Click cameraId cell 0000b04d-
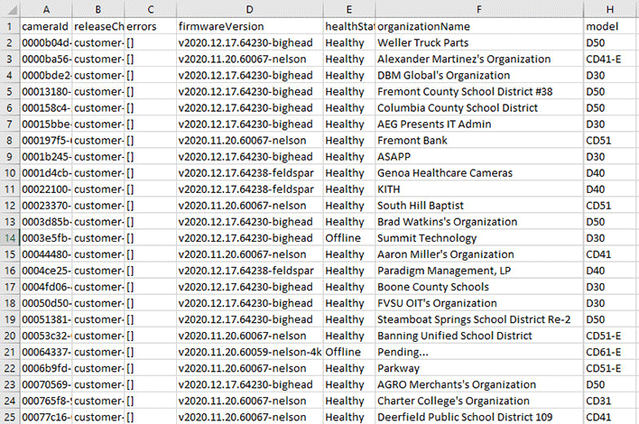 click(46, 42)
